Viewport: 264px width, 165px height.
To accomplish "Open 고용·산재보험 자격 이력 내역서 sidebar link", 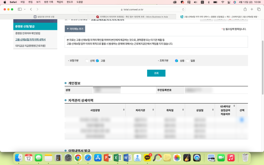I will [x=31, y=39].
